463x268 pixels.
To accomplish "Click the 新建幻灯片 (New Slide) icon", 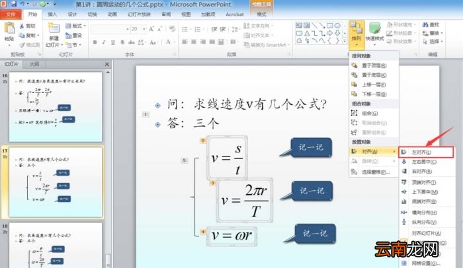I will click(54, 28).
